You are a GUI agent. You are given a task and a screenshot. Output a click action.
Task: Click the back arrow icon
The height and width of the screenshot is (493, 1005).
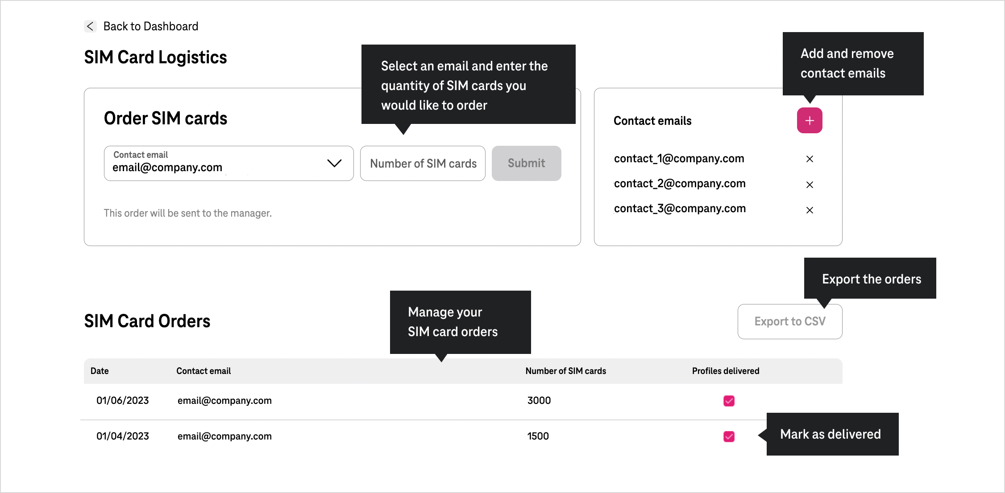click(90, 26)
